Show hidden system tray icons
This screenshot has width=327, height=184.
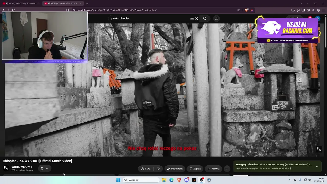pyautogui.click(x=289, y=180)
